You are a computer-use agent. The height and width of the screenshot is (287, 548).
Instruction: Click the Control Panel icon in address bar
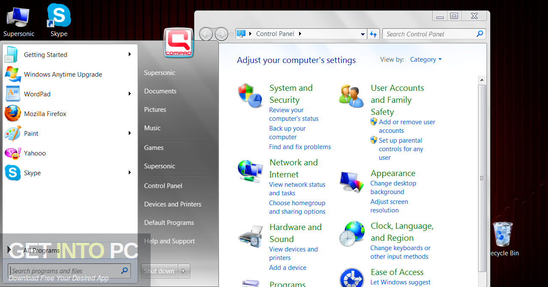tap(241, 34)
